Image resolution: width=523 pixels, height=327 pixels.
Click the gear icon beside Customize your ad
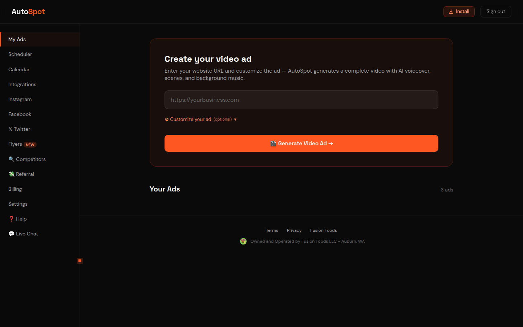(167, 119)
